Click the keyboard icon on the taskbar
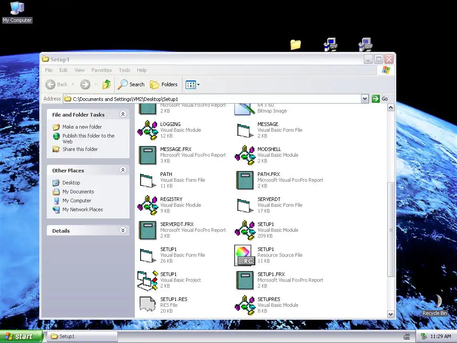The image size is (457, 343). [x=407, y=337]
